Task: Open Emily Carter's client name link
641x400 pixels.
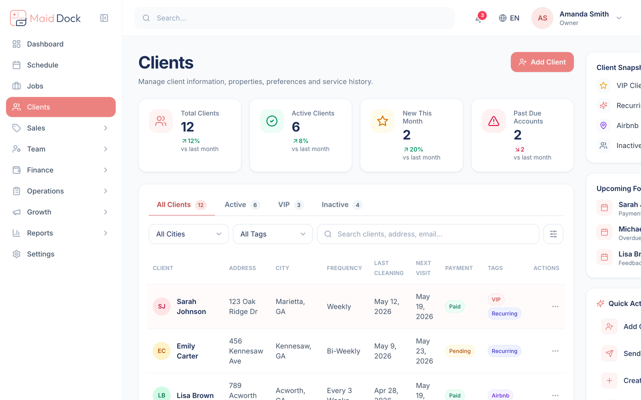Action: tap(187, 351)
